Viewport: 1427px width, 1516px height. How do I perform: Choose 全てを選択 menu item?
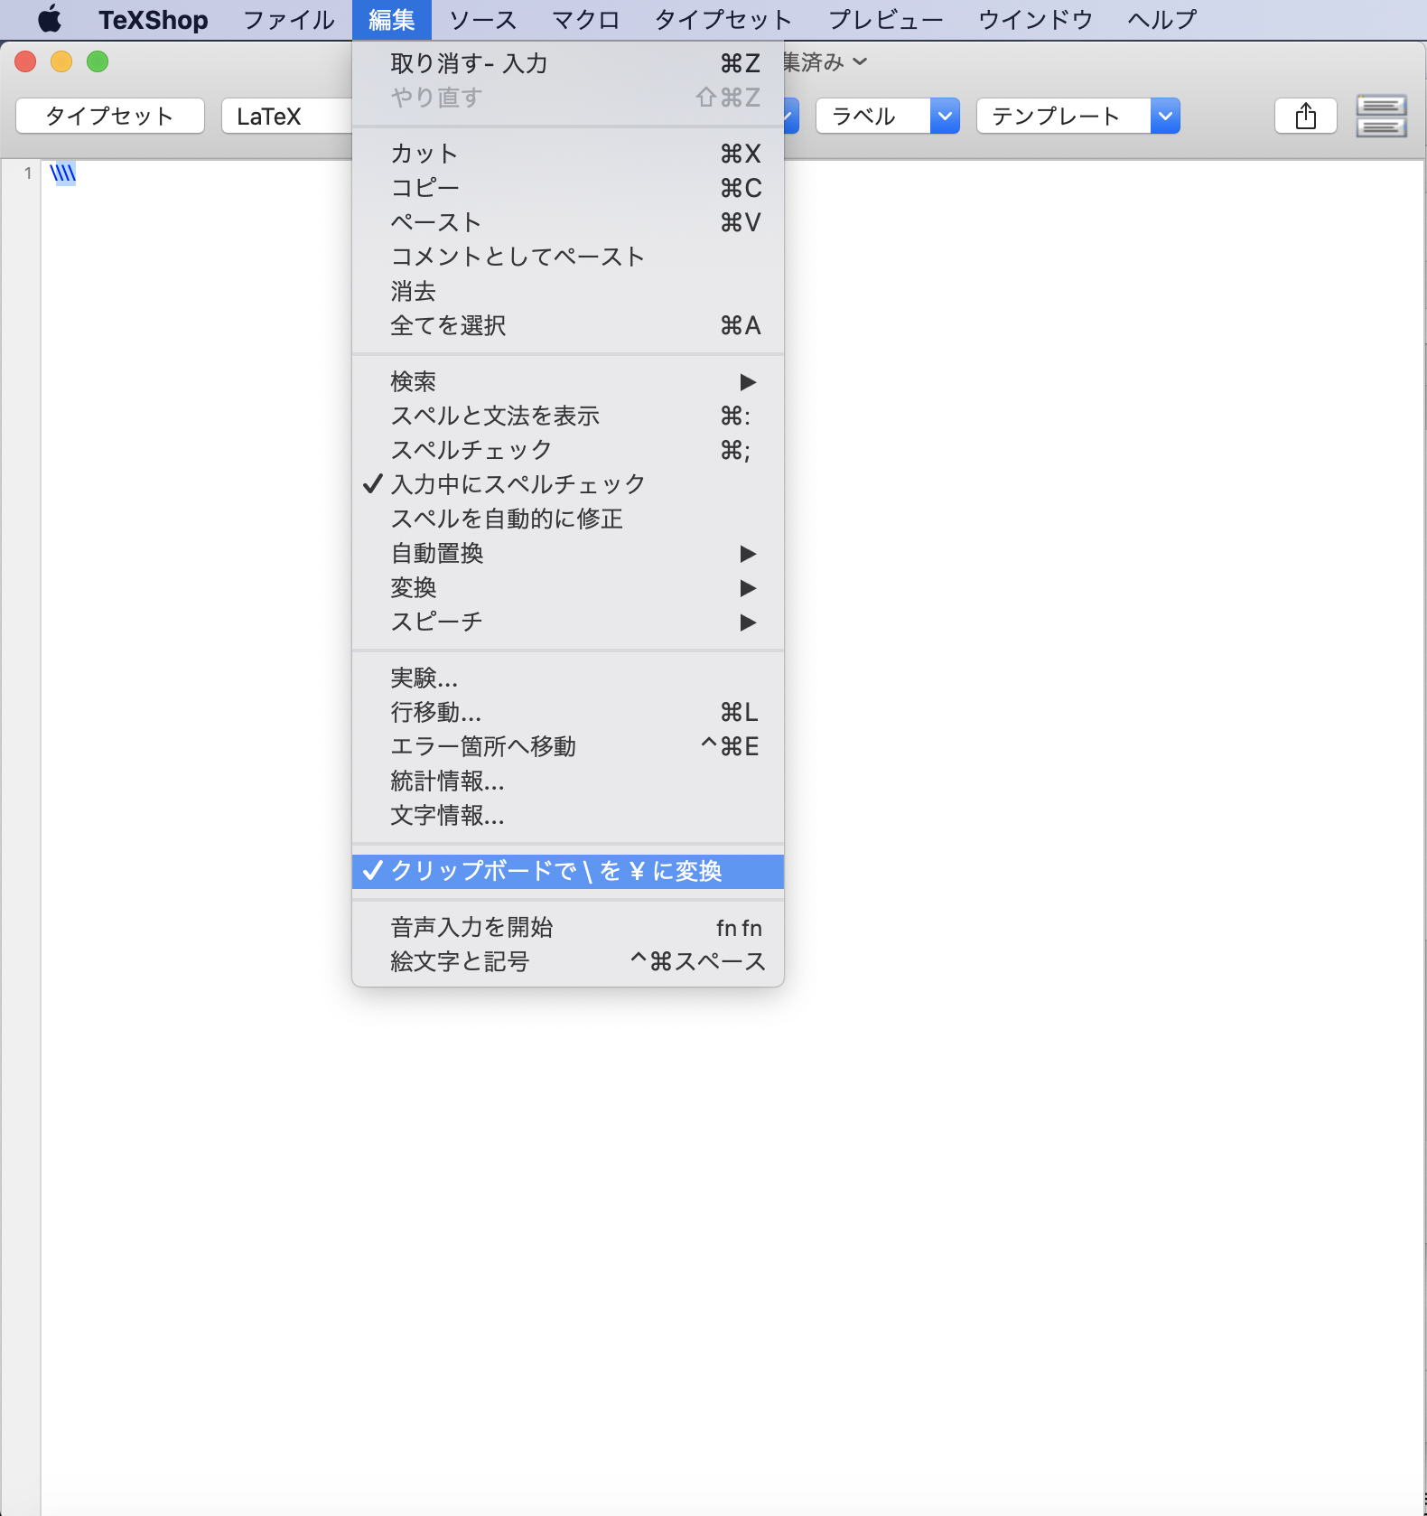568,325
